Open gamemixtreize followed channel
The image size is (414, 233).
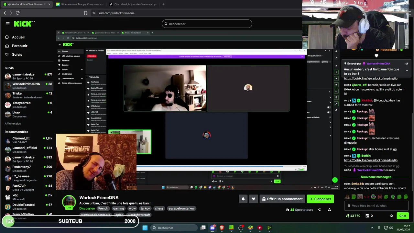tap(28, 76)
